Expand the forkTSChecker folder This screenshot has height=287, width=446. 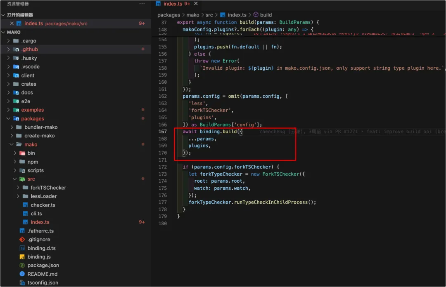pos(18,188)
